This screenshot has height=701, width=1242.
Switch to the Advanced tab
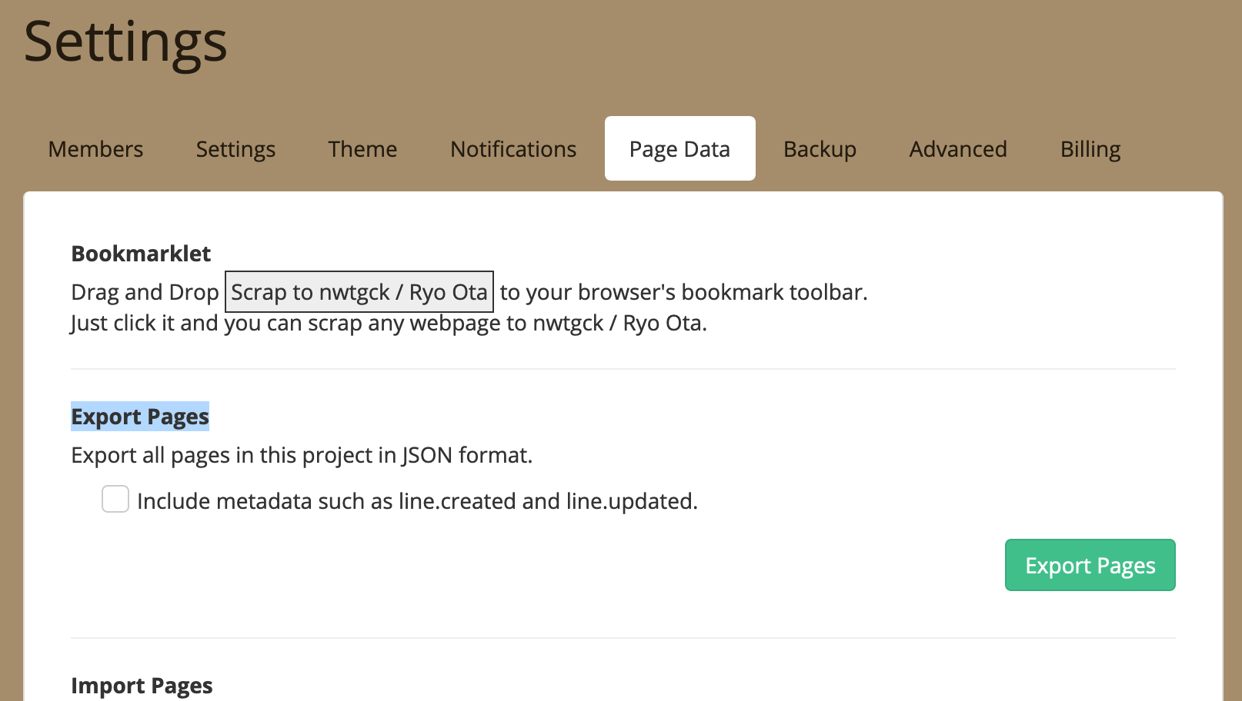(958, 149)
